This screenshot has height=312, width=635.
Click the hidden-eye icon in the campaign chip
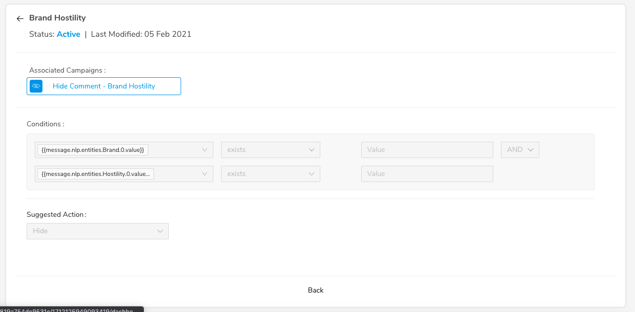pyautogui.click(x=36, y=86)
